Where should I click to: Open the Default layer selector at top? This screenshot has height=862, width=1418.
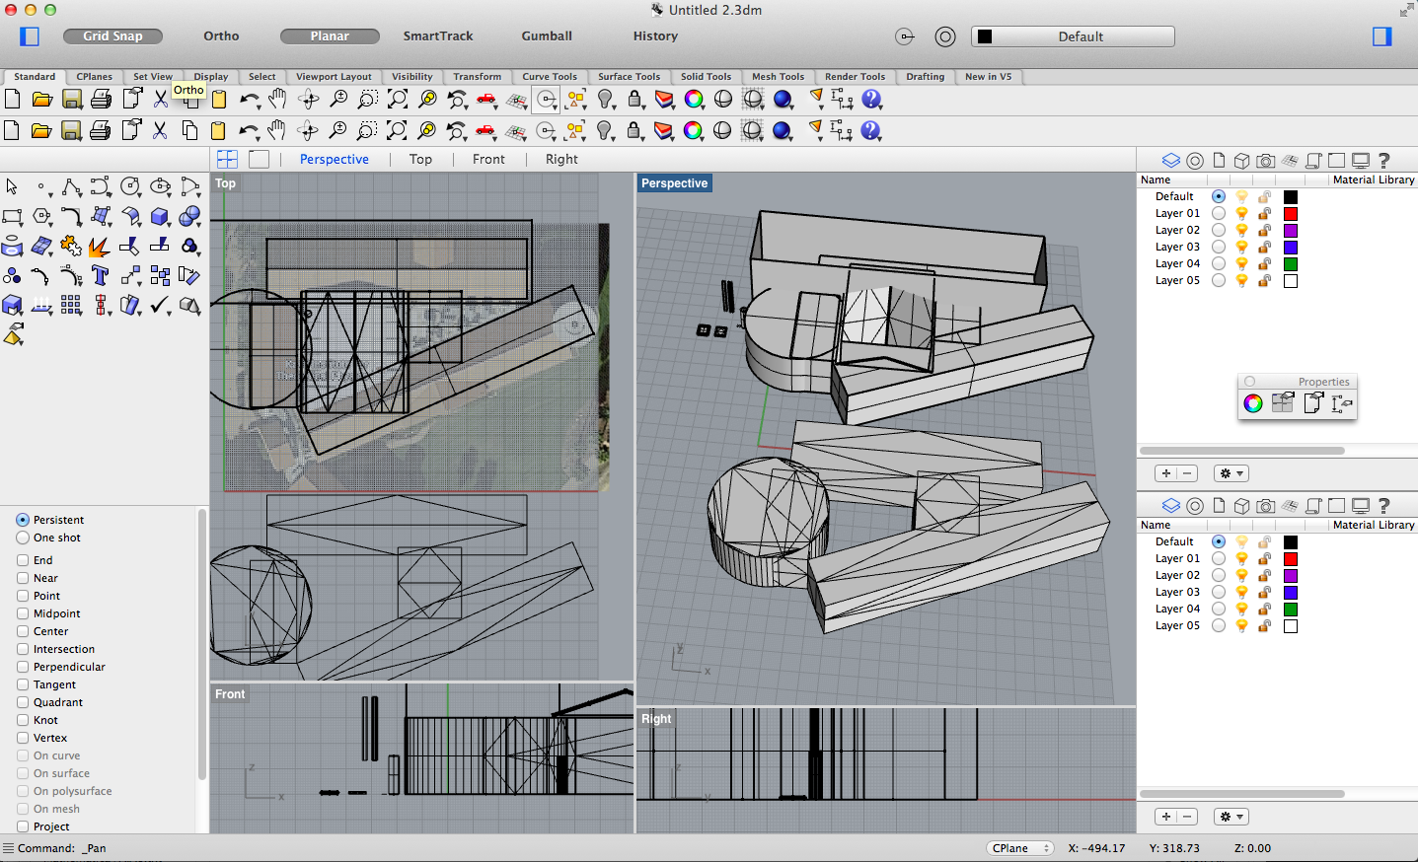(x=1073, y=36)
